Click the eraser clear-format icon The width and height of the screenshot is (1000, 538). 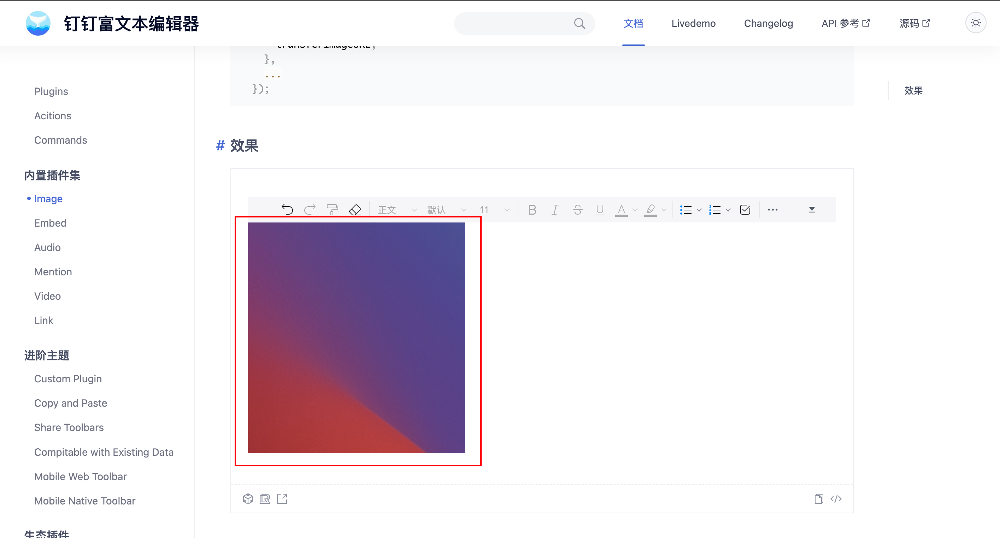355,210
